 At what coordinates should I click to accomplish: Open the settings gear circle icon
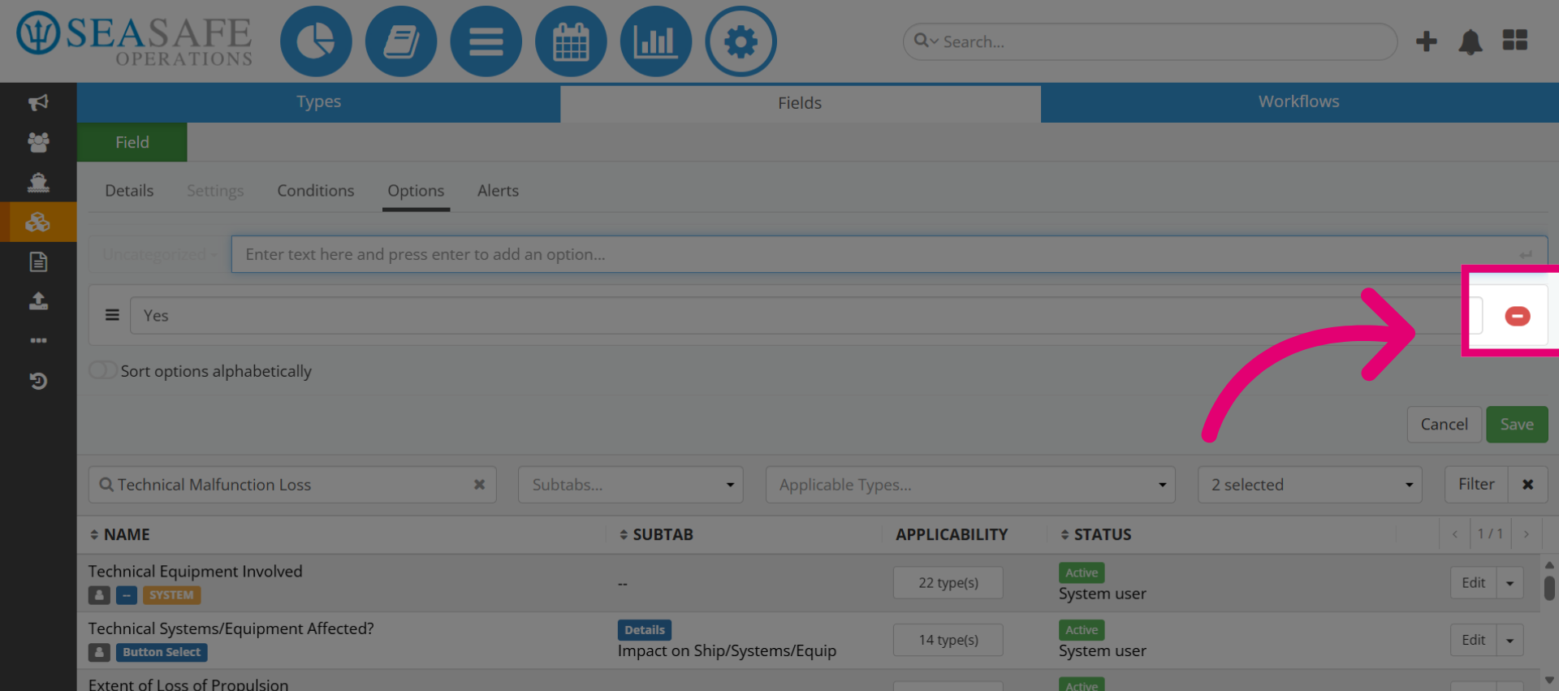coord(741,41)
